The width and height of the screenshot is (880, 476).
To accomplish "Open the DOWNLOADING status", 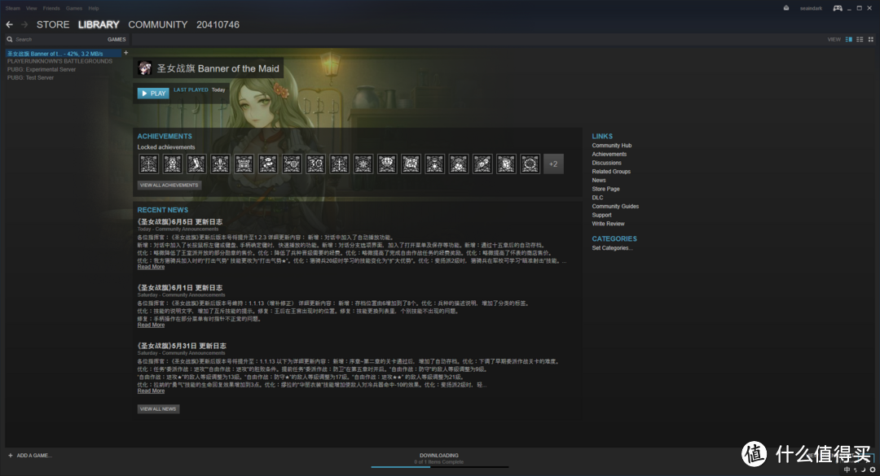I will 439,456.
